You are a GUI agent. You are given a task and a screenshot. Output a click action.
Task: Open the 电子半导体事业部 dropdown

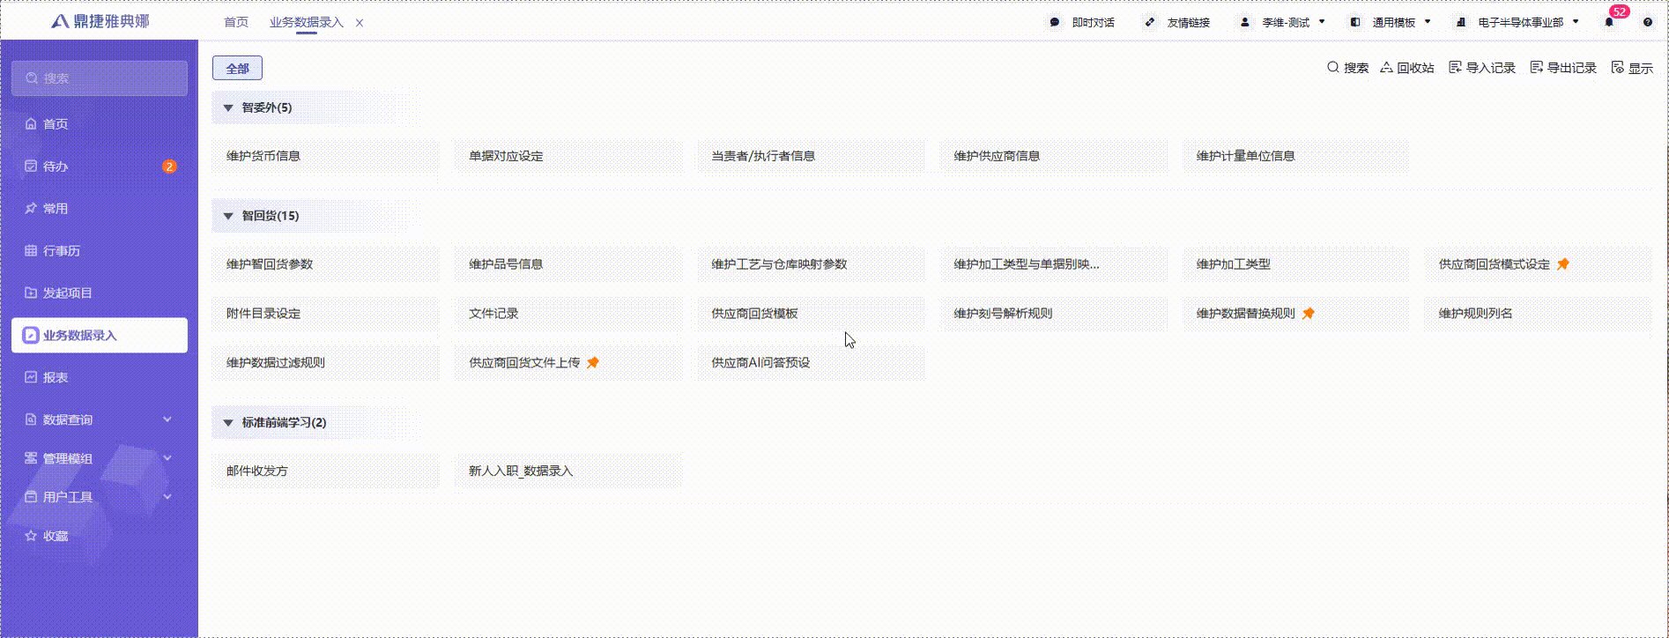[1517, 23]
